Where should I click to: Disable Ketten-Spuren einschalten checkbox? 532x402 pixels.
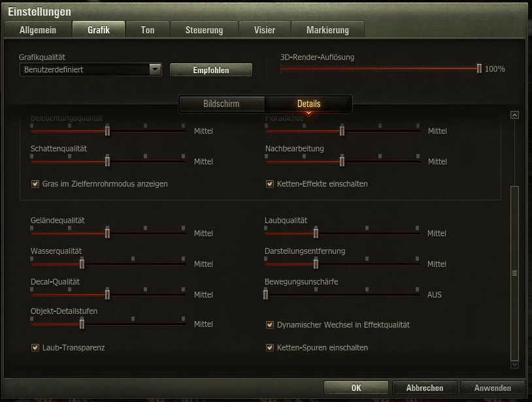pyautogui.click(x=270, y=348)
